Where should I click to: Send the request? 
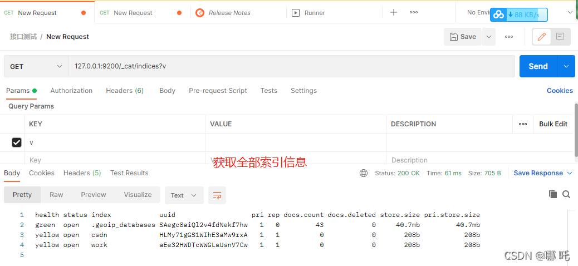click(x=538, y=66)
